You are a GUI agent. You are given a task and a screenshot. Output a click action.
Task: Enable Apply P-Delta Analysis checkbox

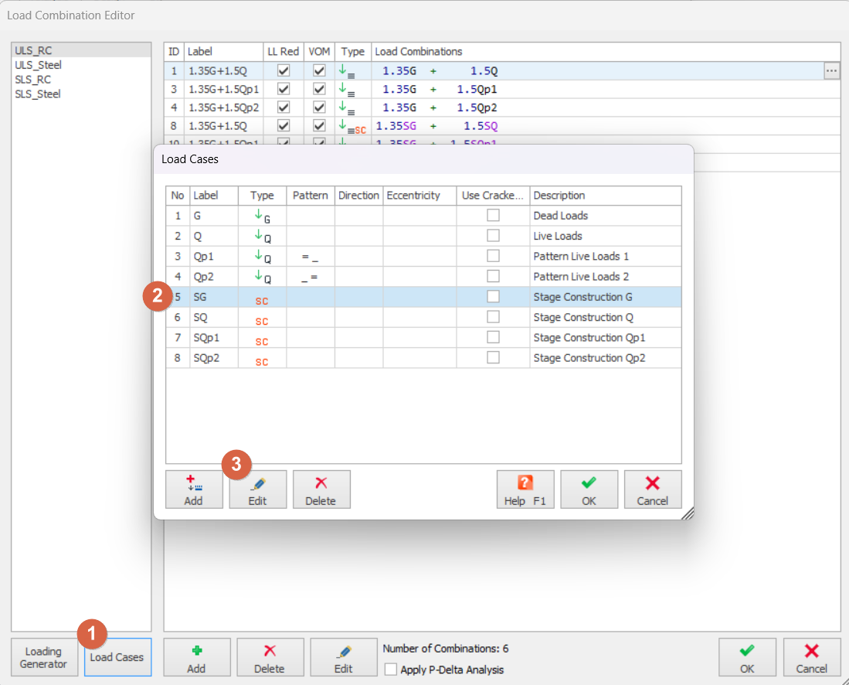coord(391,670)
